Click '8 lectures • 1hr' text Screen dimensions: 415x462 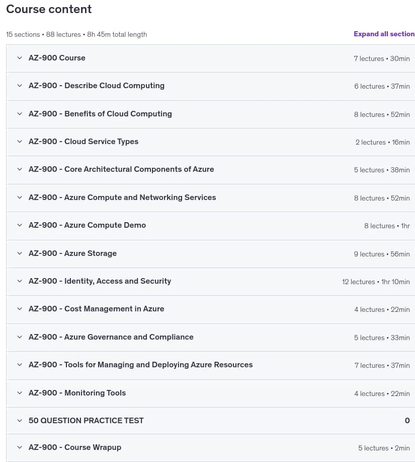click(387, 226)
